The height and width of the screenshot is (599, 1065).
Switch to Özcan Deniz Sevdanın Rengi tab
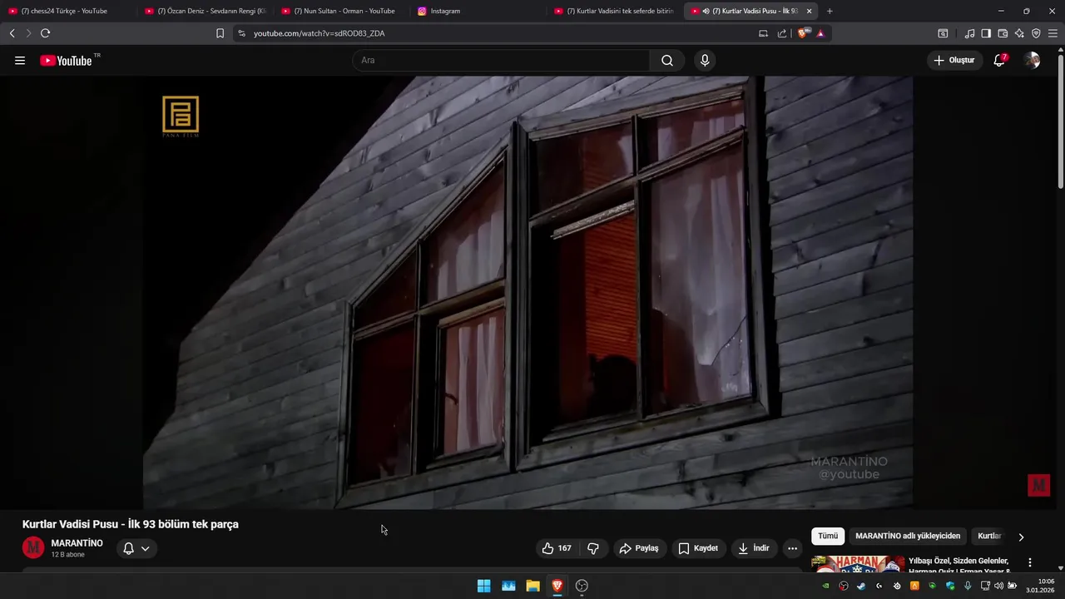[205, 11]
